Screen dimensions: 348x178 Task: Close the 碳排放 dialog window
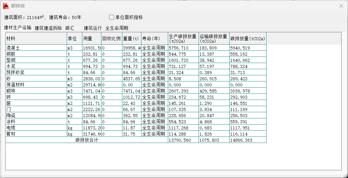[x=341, y=6]
